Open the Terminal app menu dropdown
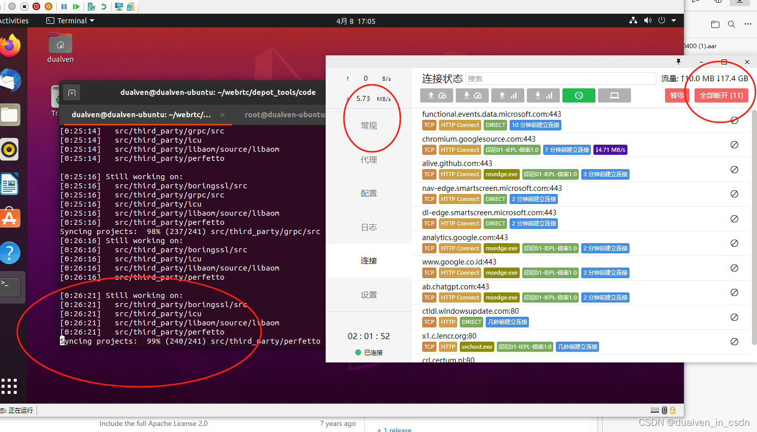Viewport: 757px width, 432px height. click(70, 21)
